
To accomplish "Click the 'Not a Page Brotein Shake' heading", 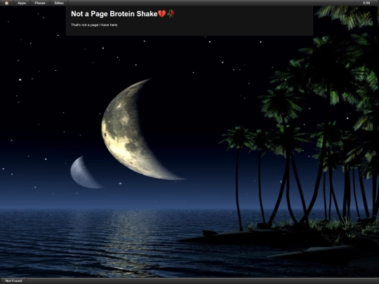I will 123,14.
